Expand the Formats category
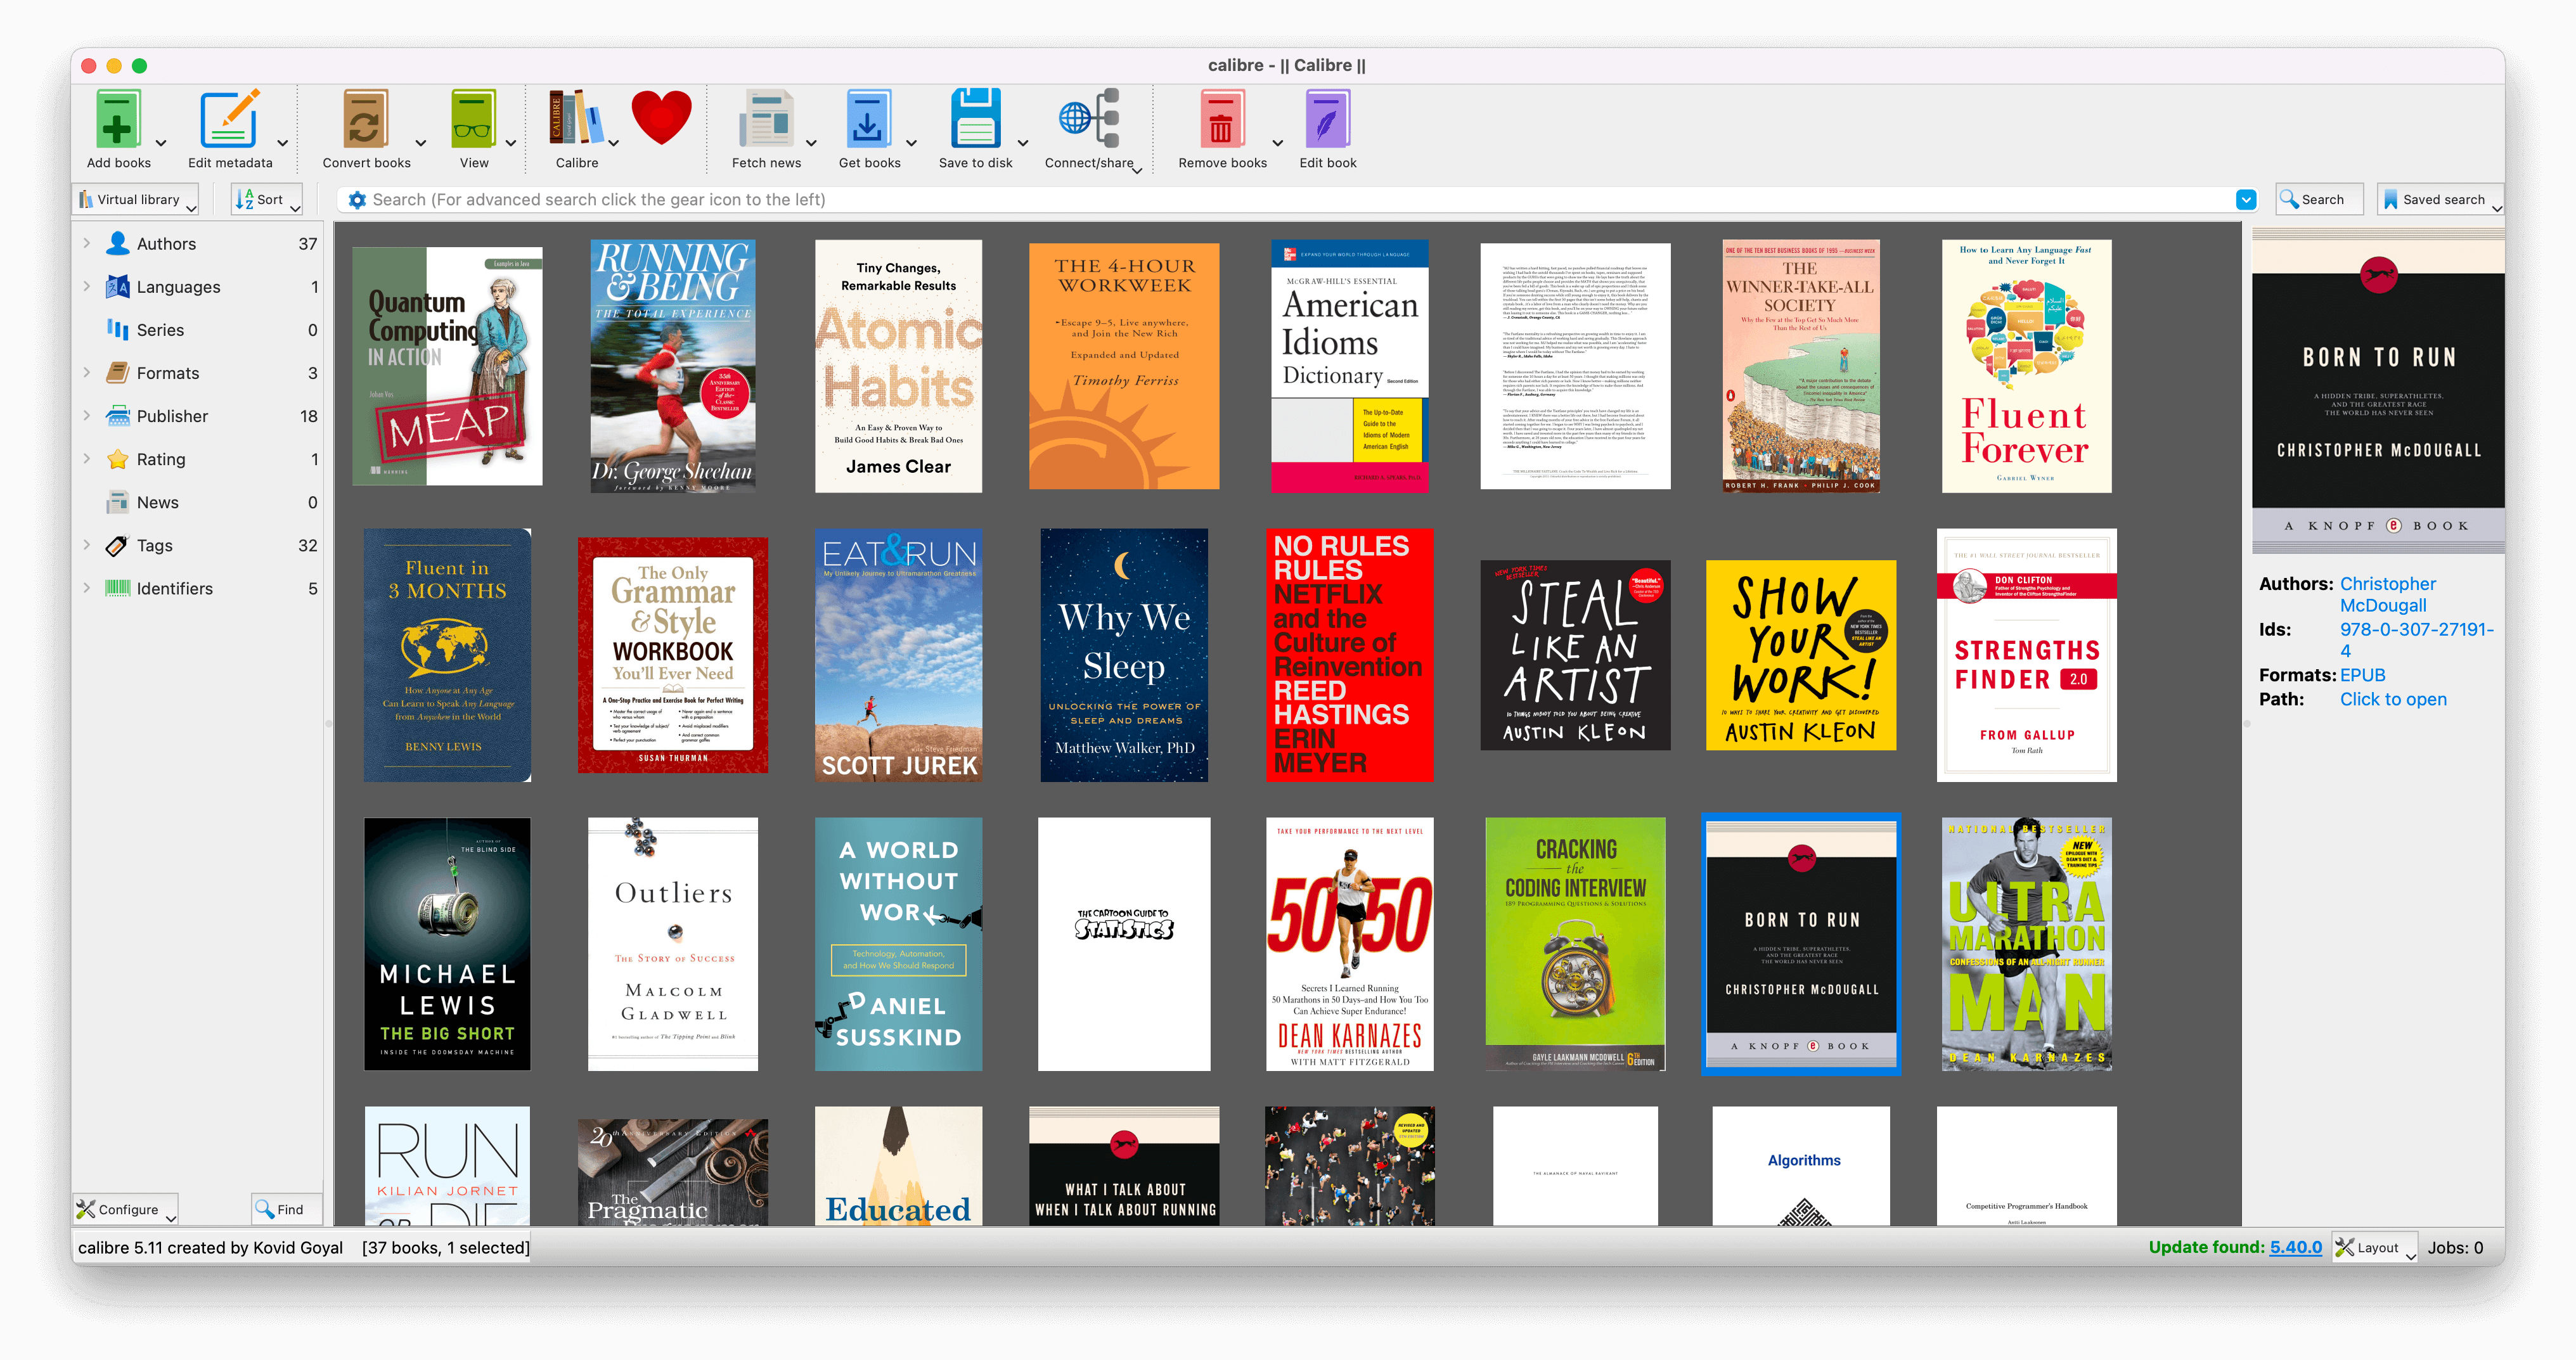 [x=86, y=372]
